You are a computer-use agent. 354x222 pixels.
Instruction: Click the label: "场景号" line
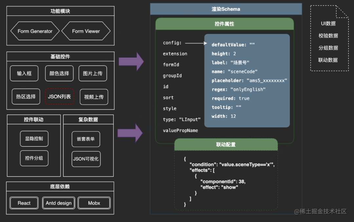click(230, 62)
